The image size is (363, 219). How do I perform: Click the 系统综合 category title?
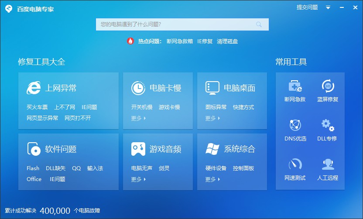pos(240,149)
